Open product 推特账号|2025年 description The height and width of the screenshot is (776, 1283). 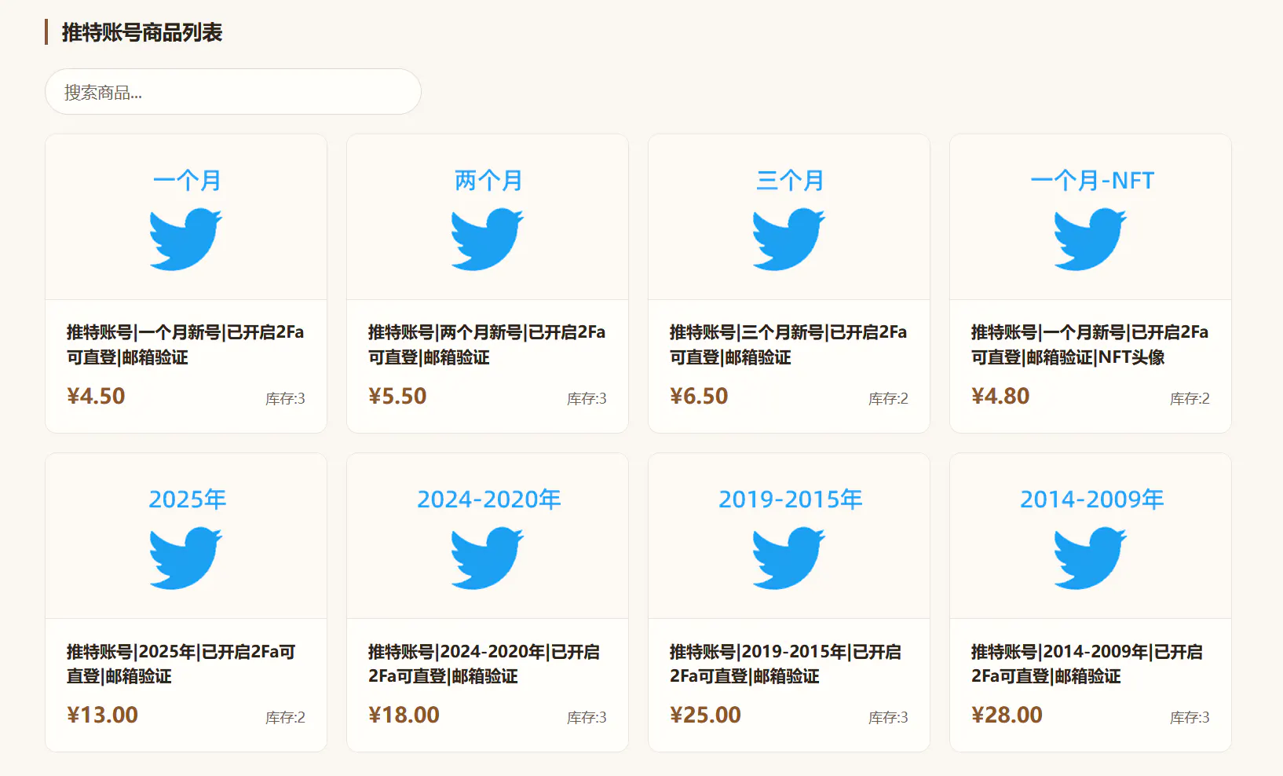181,664
